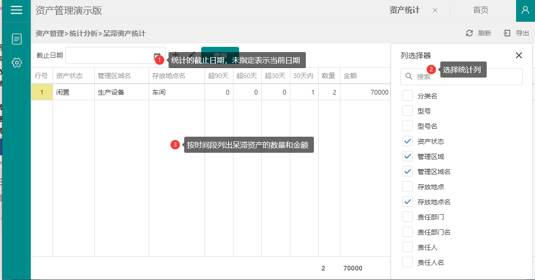This screenshot has height=280, width=535.
Task: Click the 金额 column header
Action: [366, 76]
